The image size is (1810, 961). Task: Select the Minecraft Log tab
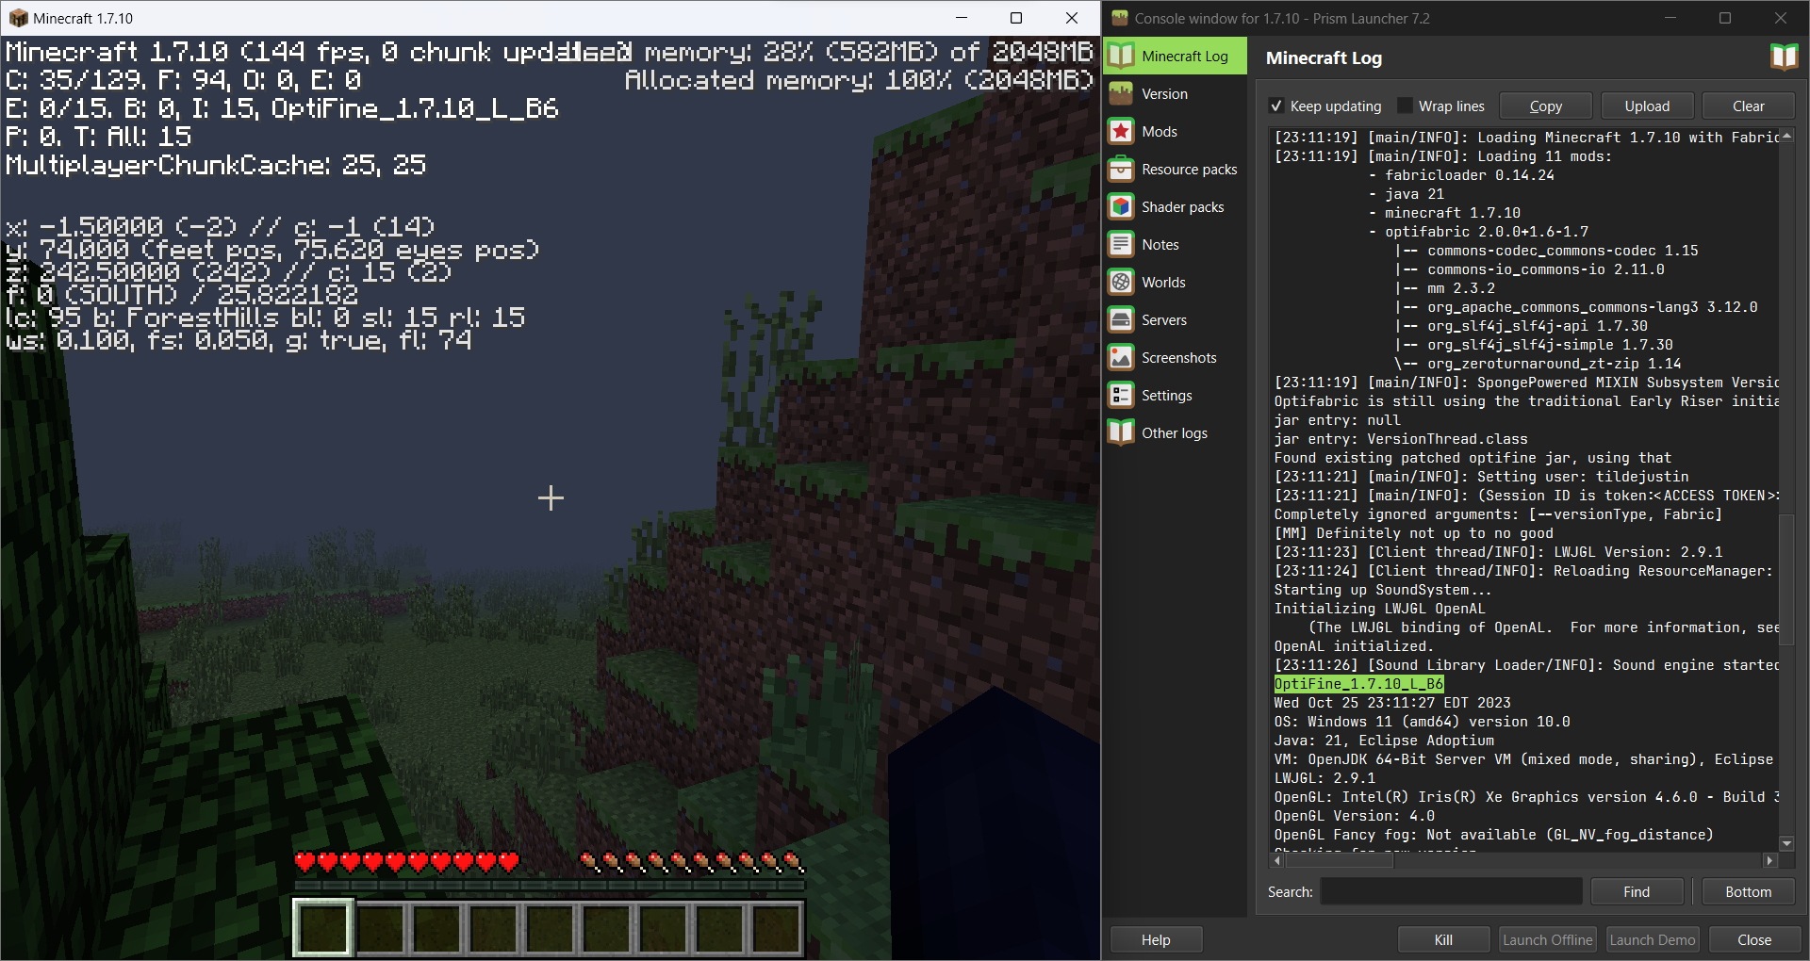[1176, 57]
